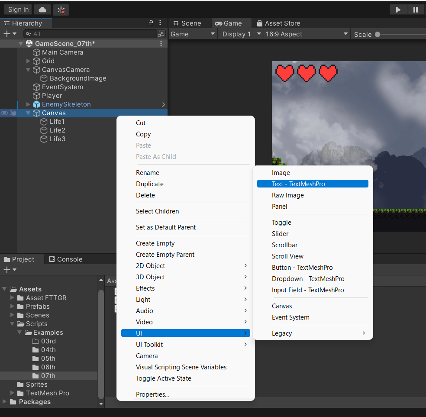Collapse the CanvasCamera object
The height and width of the screenshot is (417, 426).
point(28,70)
